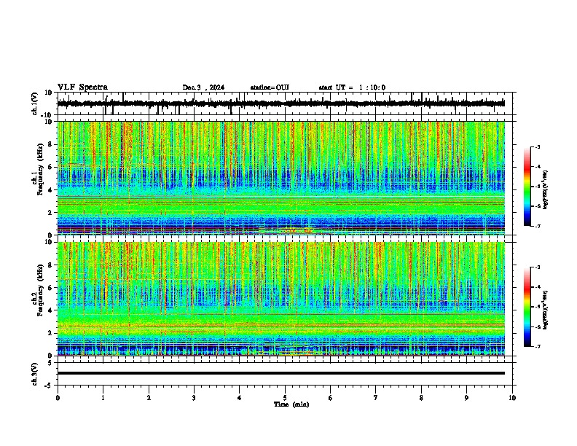
Task: Click the 4 kHz tick of ch.1 spectrogram
Action: 51,190
